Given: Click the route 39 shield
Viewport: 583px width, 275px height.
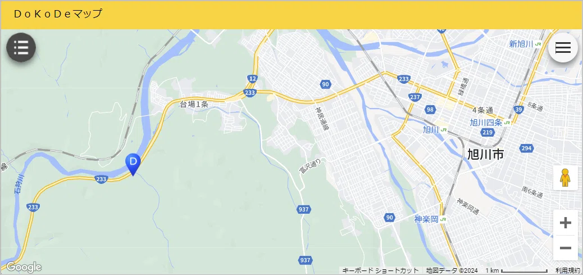Looking at the screenshot, I should (x=520, y=109).
